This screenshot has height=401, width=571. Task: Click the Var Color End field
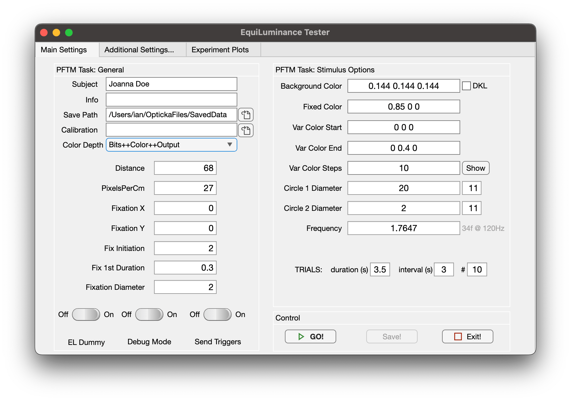click(404, 148)
